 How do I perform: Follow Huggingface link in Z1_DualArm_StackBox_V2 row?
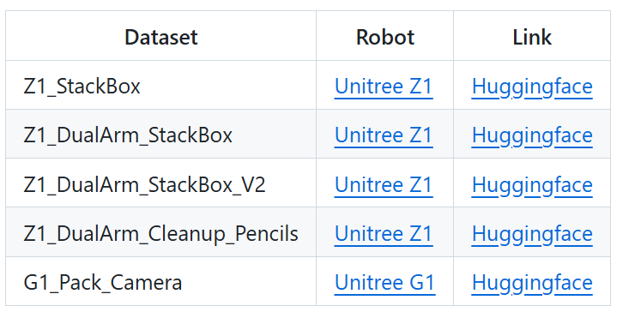pos(532,184)
